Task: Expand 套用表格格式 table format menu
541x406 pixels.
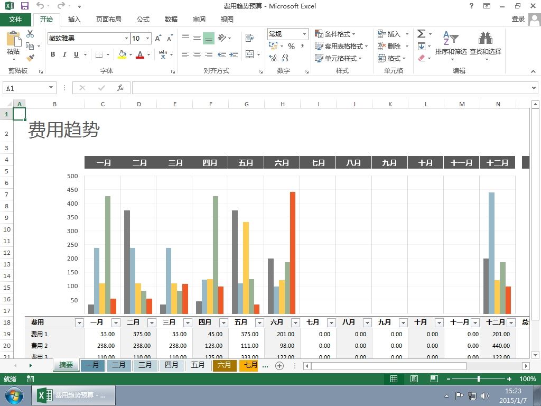Action: pyautogui.click(x=341, y=46)
